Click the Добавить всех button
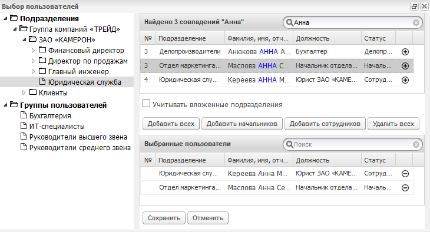 point(171,124)
